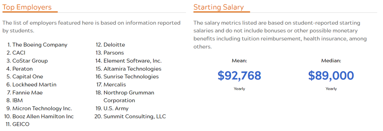383x131 pixels.
Task: Click the $89,000 median salary figure
Action: [331, 76]
